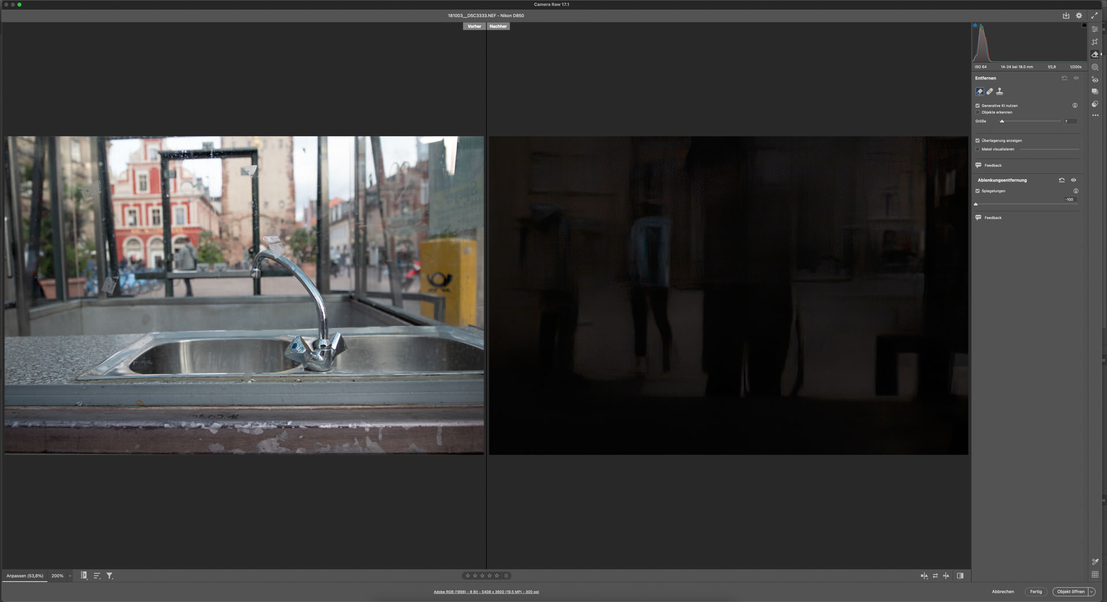The height and width of the screenshot is (602, 1107).
Task: Toggle the grid overlay icon
Action: point(1095,574)
